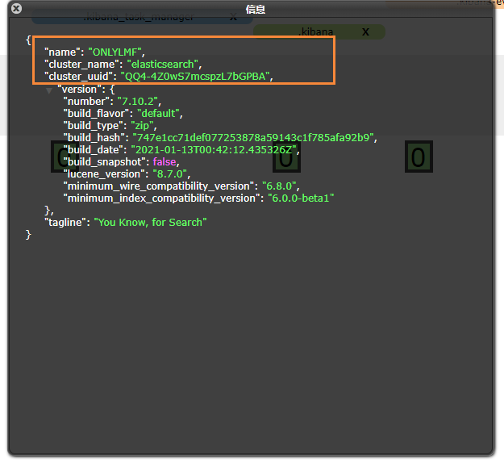Click minimum_index_compatibility_version value 6.0.0-beta1
Screen dimensions: 504x468
click(301, 198)
